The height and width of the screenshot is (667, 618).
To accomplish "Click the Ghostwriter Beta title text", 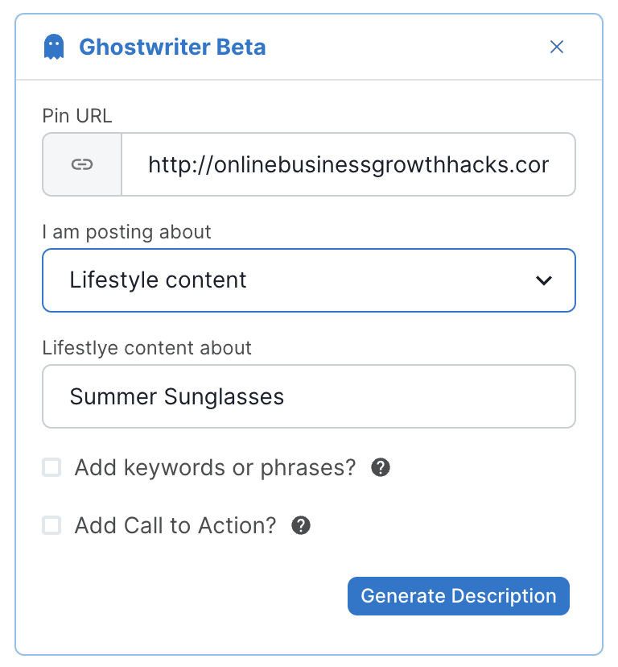I will 172,47.
